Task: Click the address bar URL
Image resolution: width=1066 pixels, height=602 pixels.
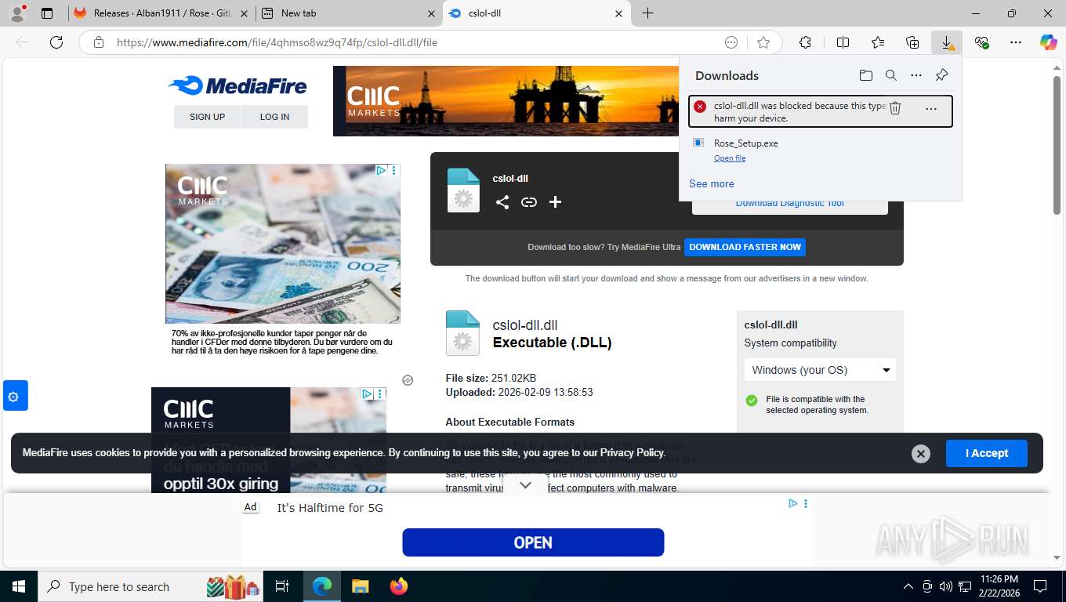Action: click(277, 42)
